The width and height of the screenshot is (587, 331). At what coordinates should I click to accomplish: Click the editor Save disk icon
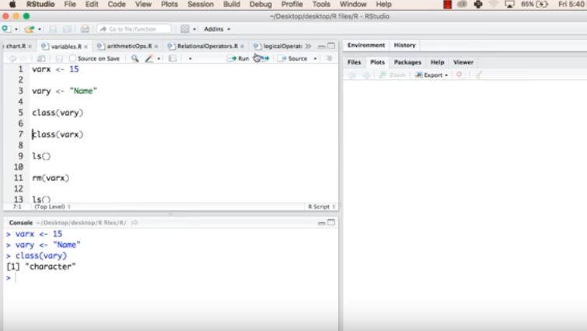click(59, 58)
